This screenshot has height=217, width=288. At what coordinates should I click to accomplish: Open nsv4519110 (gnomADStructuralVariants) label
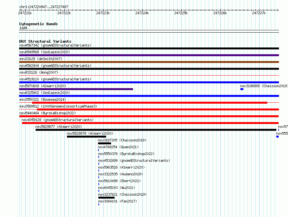tap(55, 79)
